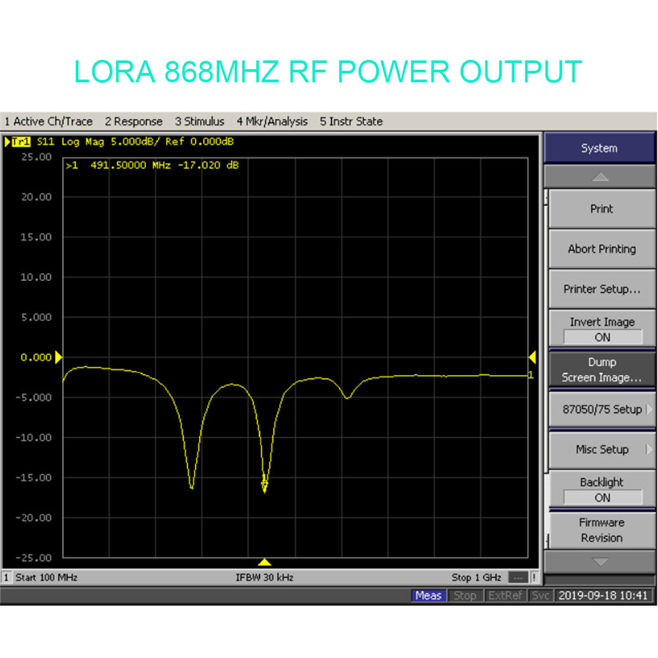Click Dump Screen Image button
This screenshot has height=658, width=658.
pos(601,370)
